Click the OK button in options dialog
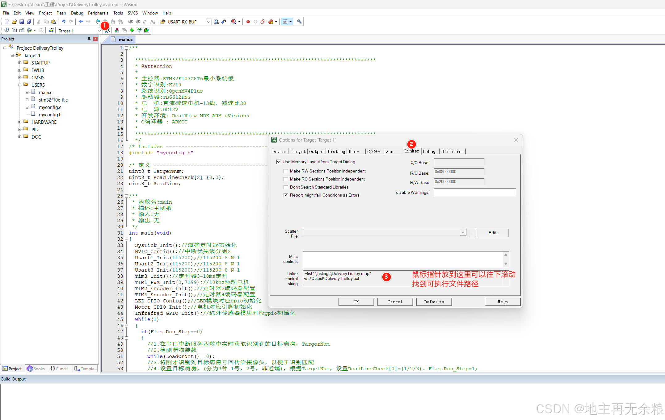The image size is (665, 420). (356, 302)
